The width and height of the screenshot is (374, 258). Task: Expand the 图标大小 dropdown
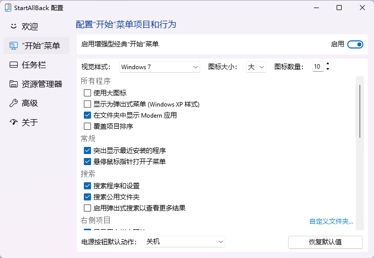[256, 67]
